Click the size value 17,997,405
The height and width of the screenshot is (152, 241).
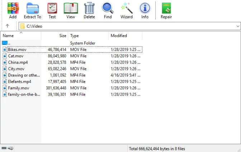coord(57,81)
